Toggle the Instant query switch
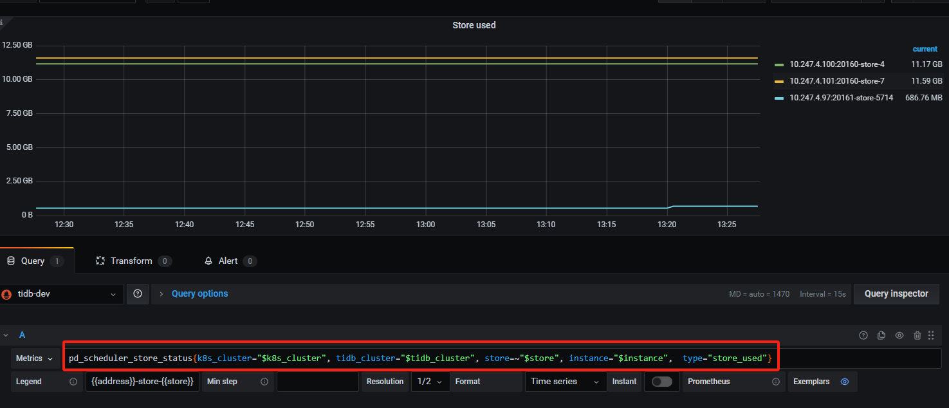The image size is (949, 408). point(661,382)
